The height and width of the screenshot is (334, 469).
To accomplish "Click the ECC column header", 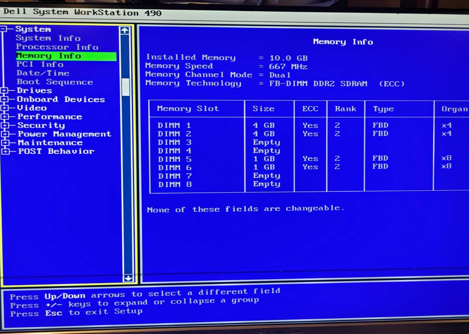I will click(x=310, y=108).
